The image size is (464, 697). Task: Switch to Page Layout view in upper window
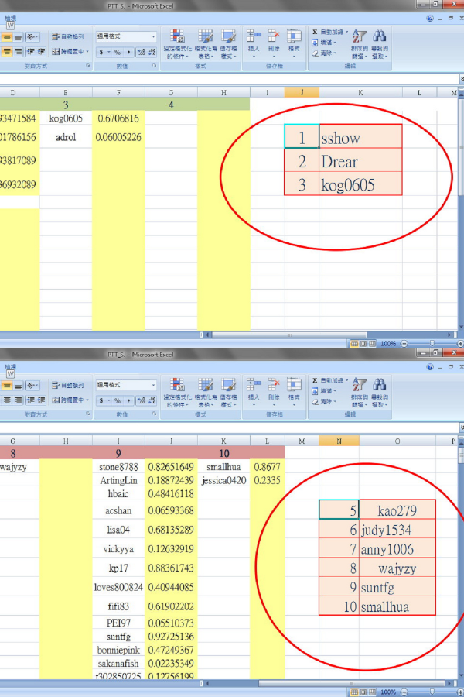tap(363, 344)
